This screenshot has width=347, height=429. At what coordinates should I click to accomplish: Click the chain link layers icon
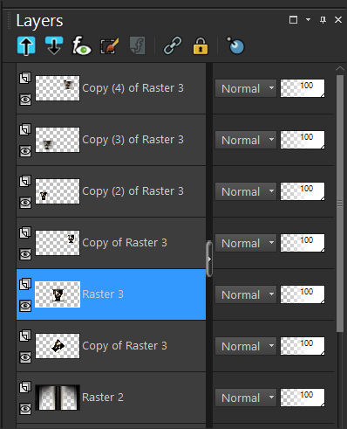point(173,45)
